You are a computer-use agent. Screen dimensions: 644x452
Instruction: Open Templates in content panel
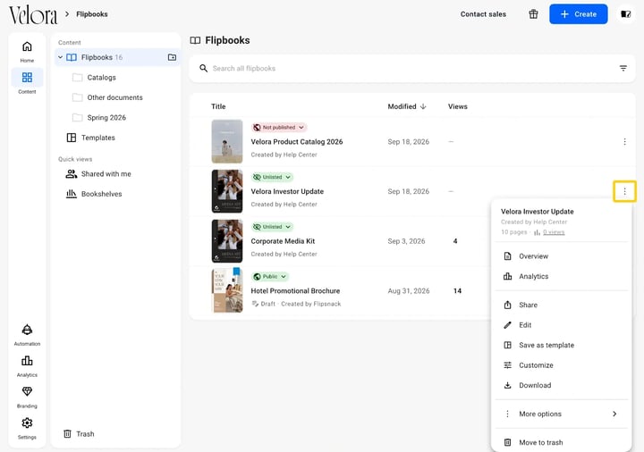[90, 138]
